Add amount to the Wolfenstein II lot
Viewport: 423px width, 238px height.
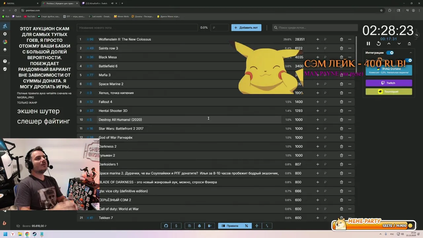coord(318,39)
